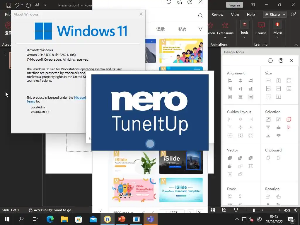This screenshot has height=225, width=300.
Task: Open dark iSlide city template thumbnail
Action: (x=181, y=162)
